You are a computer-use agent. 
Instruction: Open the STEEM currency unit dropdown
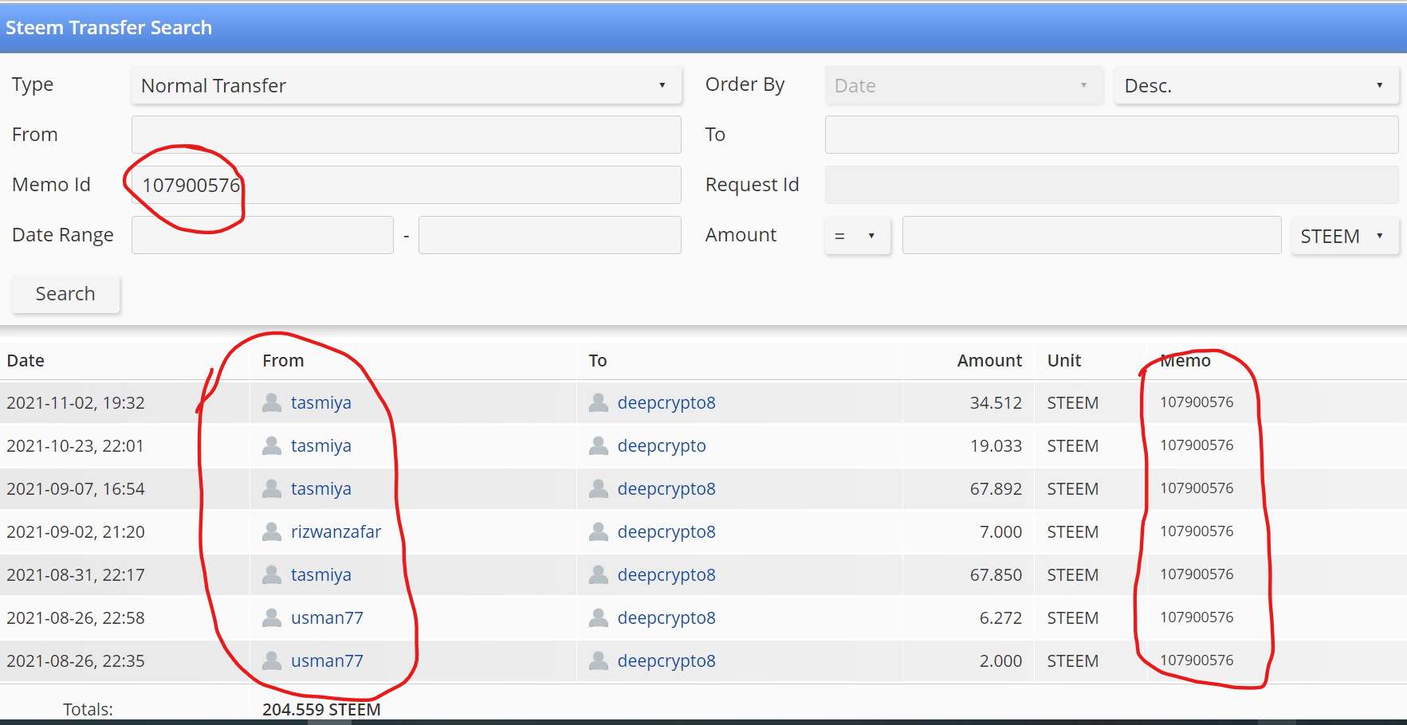click(1345, 236)
